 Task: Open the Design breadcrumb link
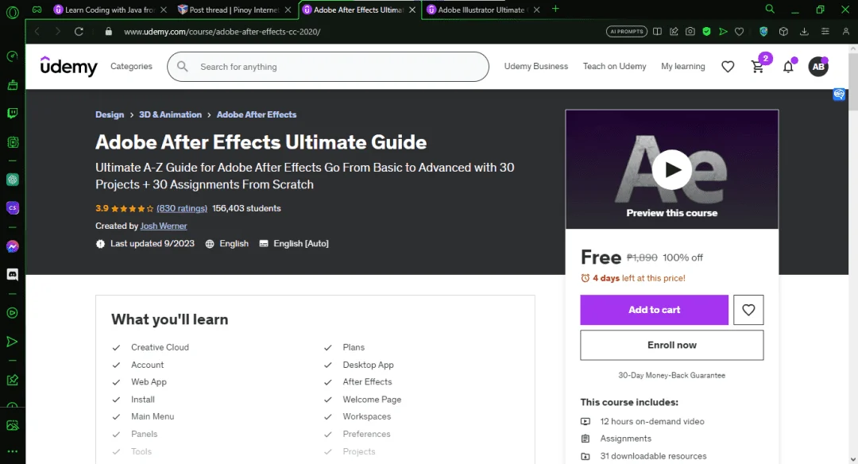pos(110,114)
